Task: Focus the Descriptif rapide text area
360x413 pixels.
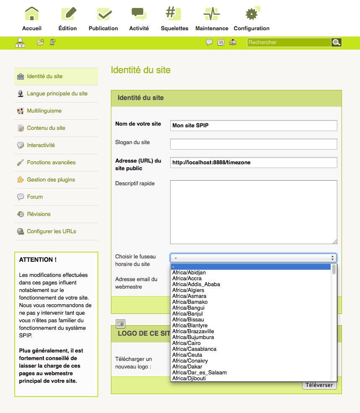Action: (x=253, y=212)
